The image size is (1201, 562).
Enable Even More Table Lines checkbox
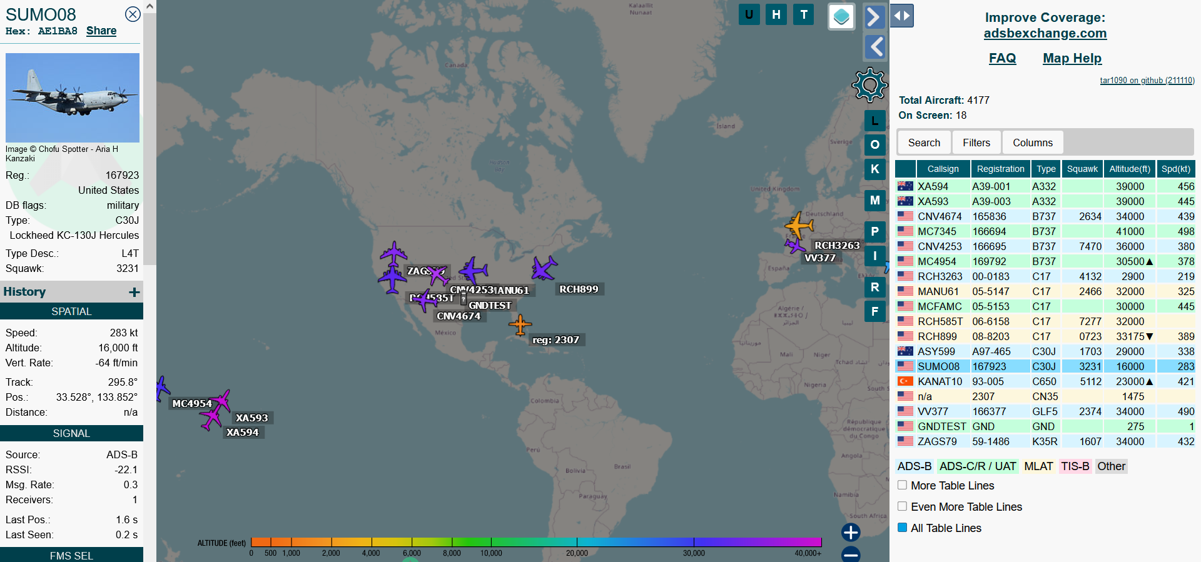[902, 506]
